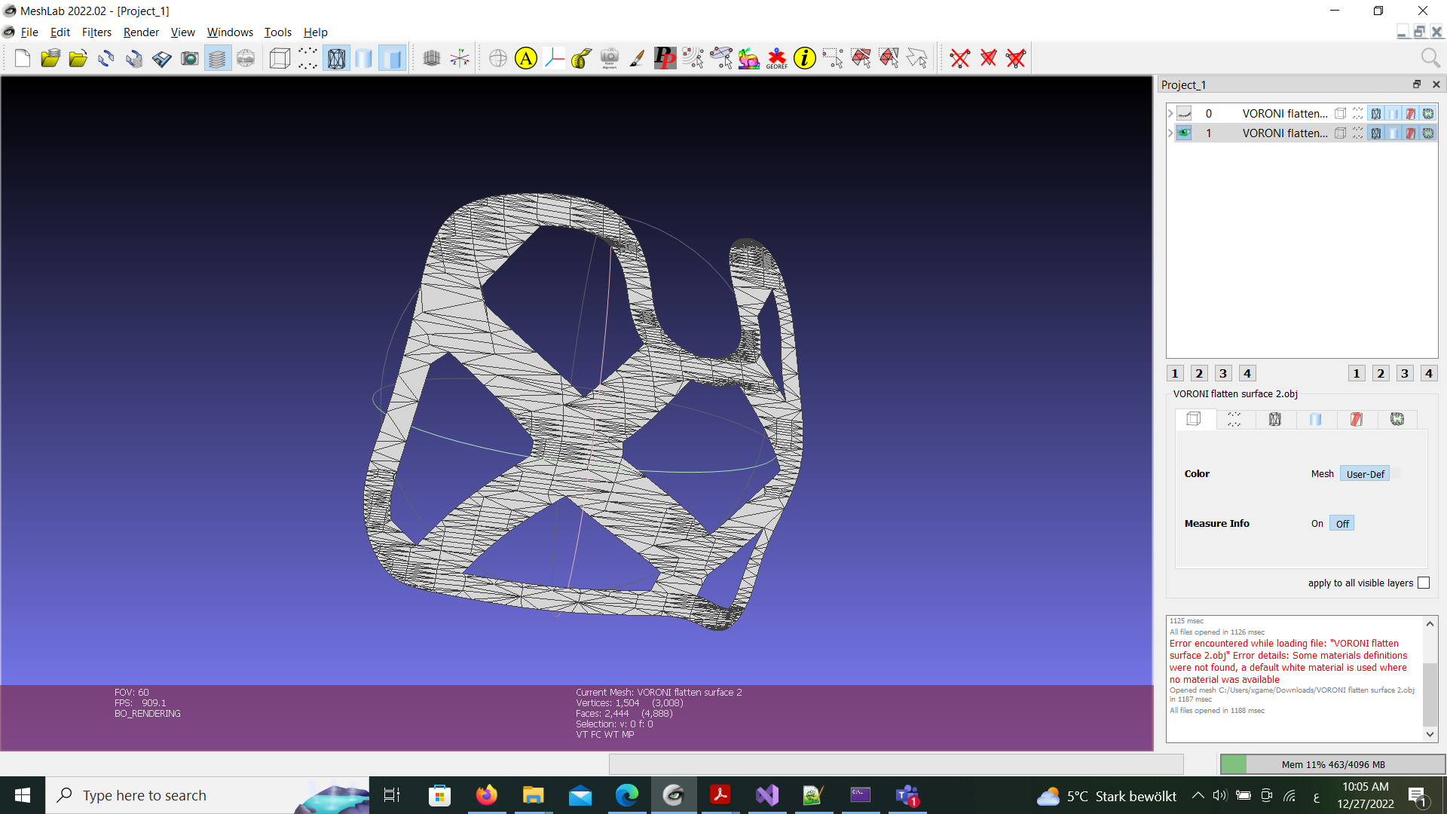Select the measuring tape tool
This screenshot has width=1447, height=814.
(x=582, y=58)
